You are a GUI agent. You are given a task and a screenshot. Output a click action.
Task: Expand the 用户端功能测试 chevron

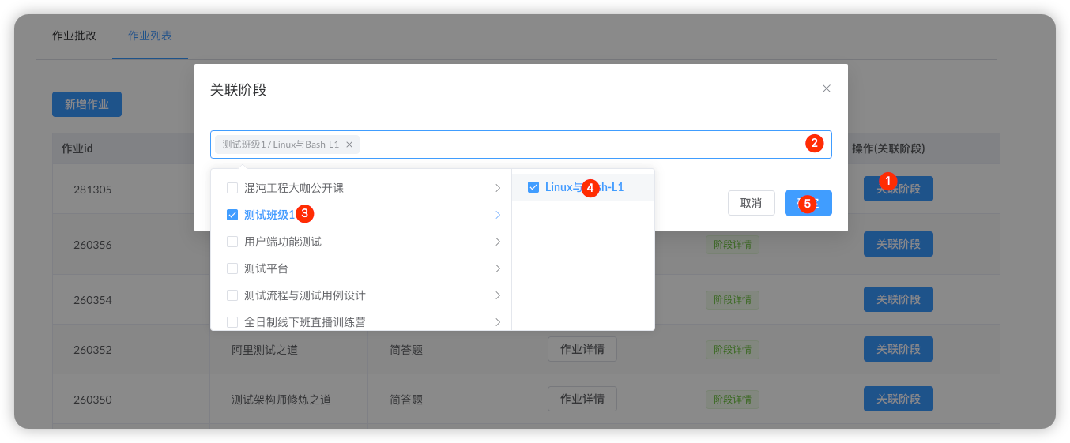[x=497, y=242]
